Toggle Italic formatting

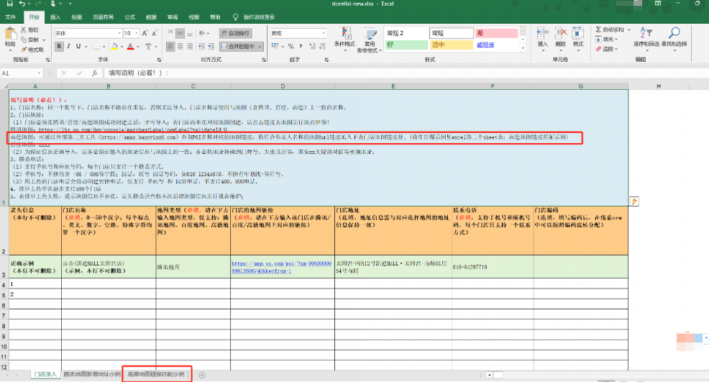69,46
